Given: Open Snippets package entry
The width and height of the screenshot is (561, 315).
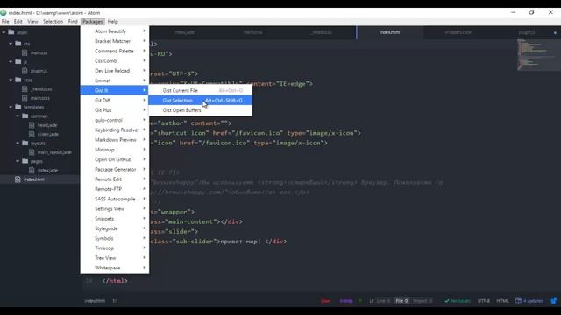Looking at the screenshot, I should (115, 219).
